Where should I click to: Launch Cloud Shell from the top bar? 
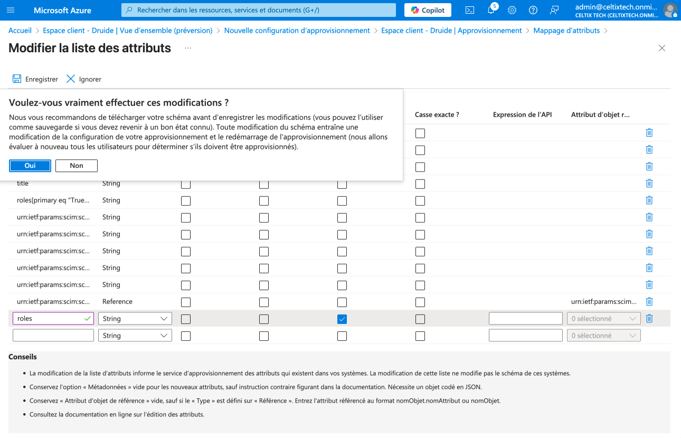[x=469, y=10]
